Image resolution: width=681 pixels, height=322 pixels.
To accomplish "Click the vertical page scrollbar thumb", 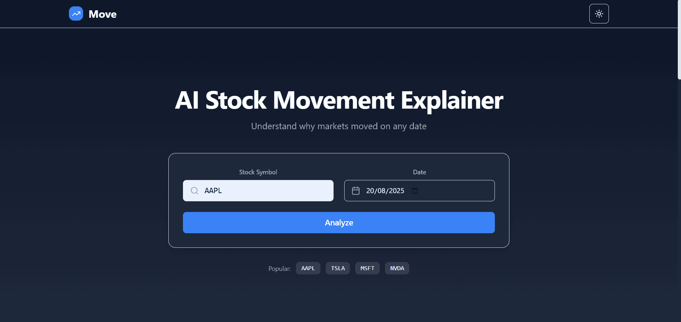I will point(679,39).
